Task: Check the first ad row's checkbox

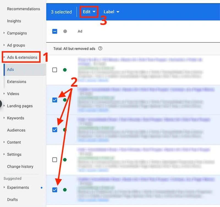Action: [x=54, y=70]
